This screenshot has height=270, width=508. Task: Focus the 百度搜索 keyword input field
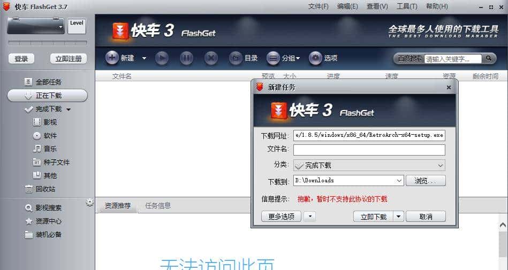(x=453, y=59)
